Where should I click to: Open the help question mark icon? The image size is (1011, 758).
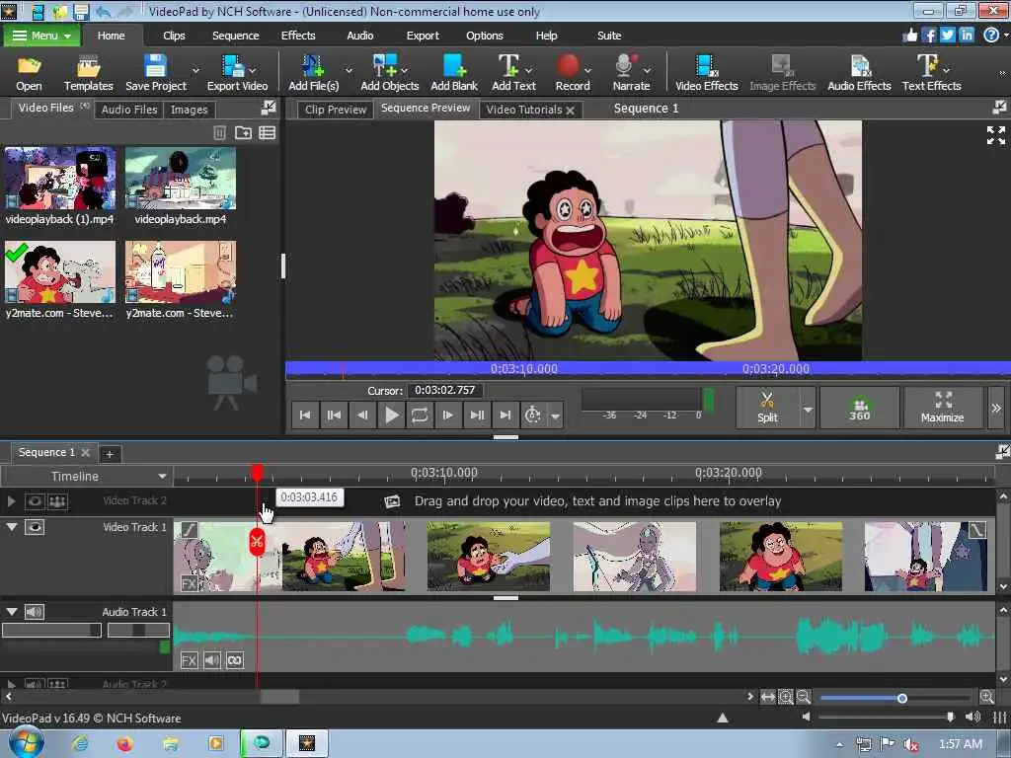(991, 35)
